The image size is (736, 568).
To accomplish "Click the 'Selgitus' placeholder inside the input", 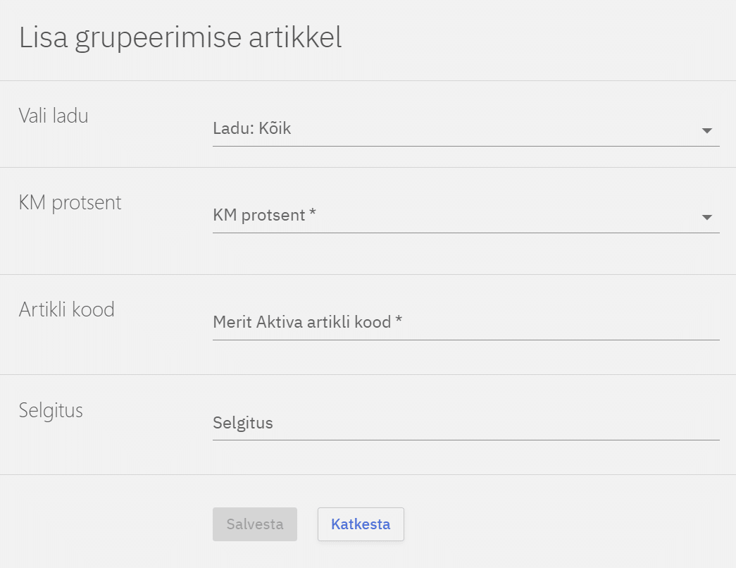I will (242, 423).
